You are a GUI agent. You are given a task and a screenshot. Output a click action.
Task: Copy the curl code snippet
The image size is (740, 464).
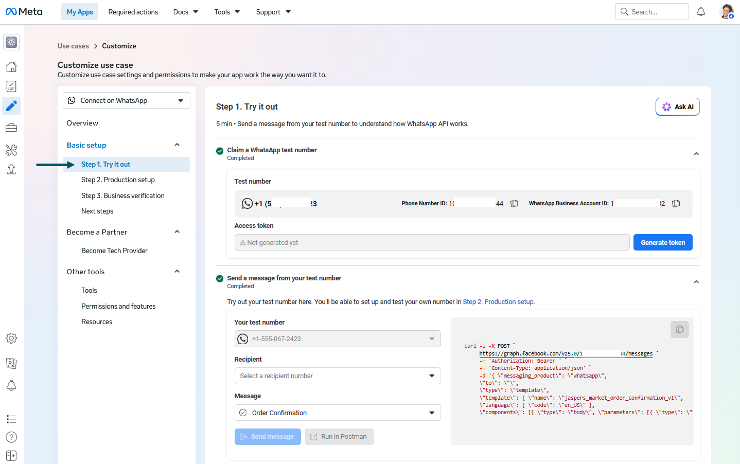[680, 329]
